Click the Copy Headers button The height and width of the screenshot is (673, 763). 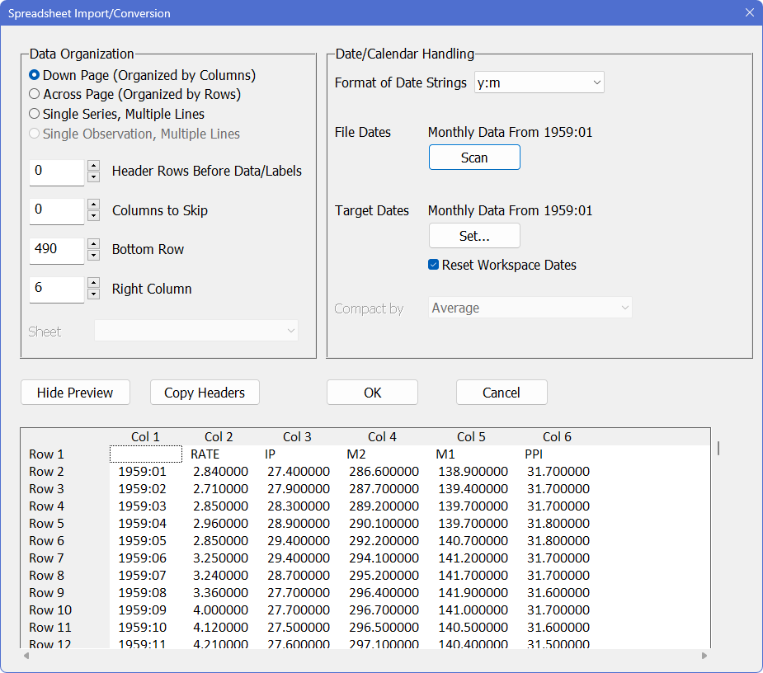click(205, 393)
